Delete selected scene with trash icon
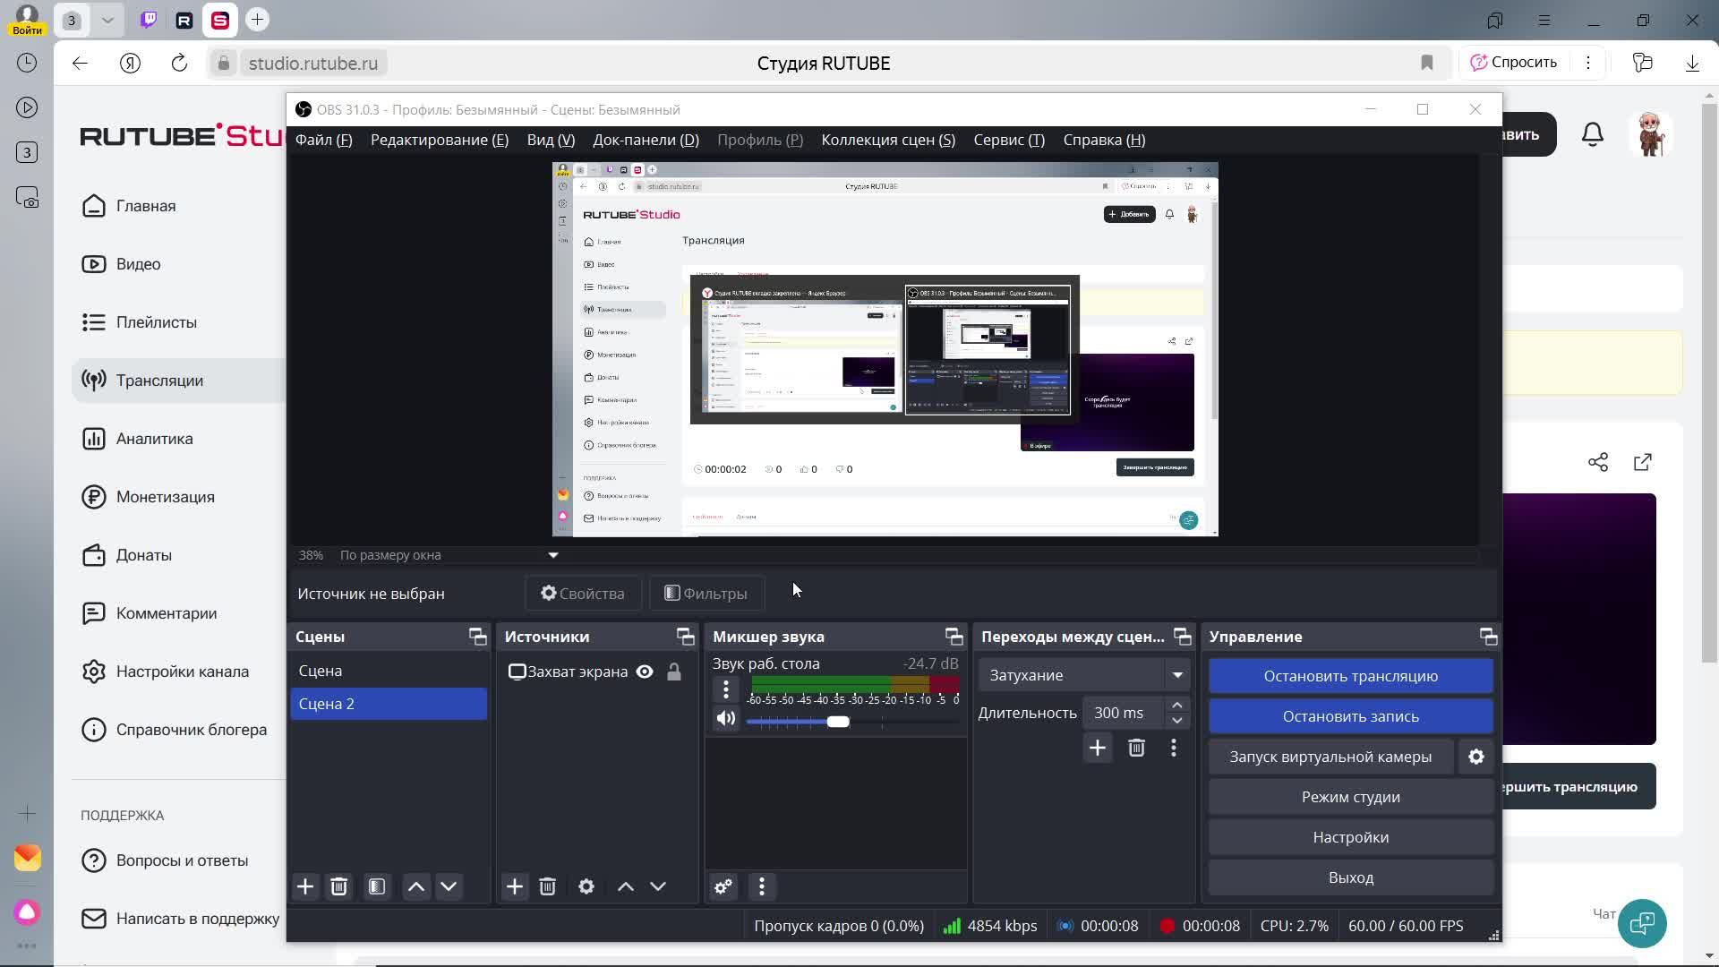1719x967 pixels. 338,886
